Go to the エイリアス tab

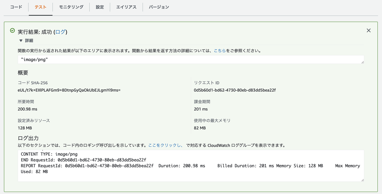tap(126, 7)
